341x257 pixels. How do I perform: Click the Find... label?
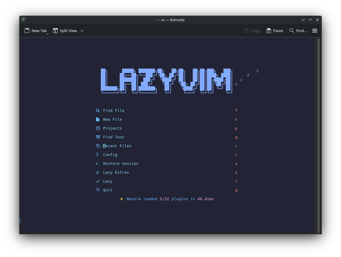pyautogui.click(x=302, y=31)
